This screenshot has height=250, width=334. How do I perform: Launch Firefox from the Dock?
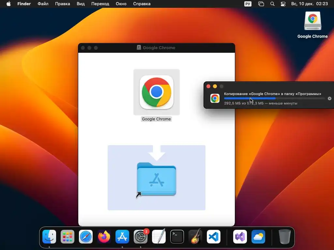click(104, 237)
